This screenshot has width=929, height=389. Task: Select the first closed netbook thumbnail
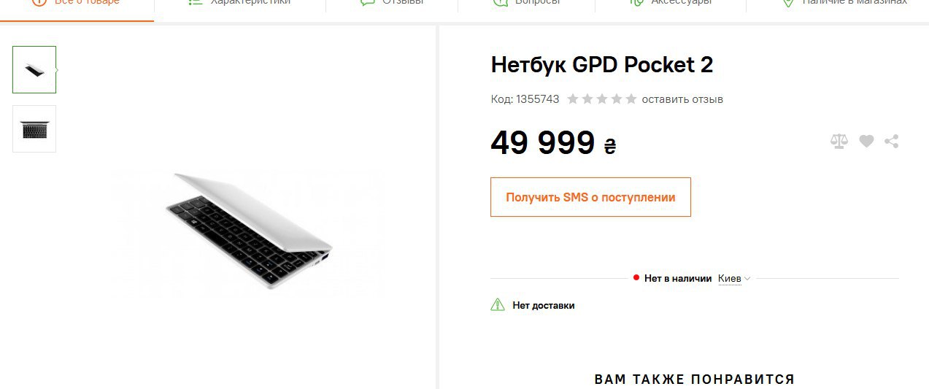[x=34, y=70]
